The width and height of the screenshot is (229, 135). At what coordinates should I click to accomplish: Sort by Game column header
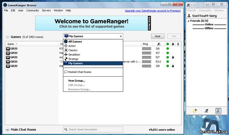coord(32,44)
